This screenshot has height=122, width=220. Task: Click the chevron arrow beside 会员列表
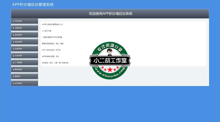13,21
